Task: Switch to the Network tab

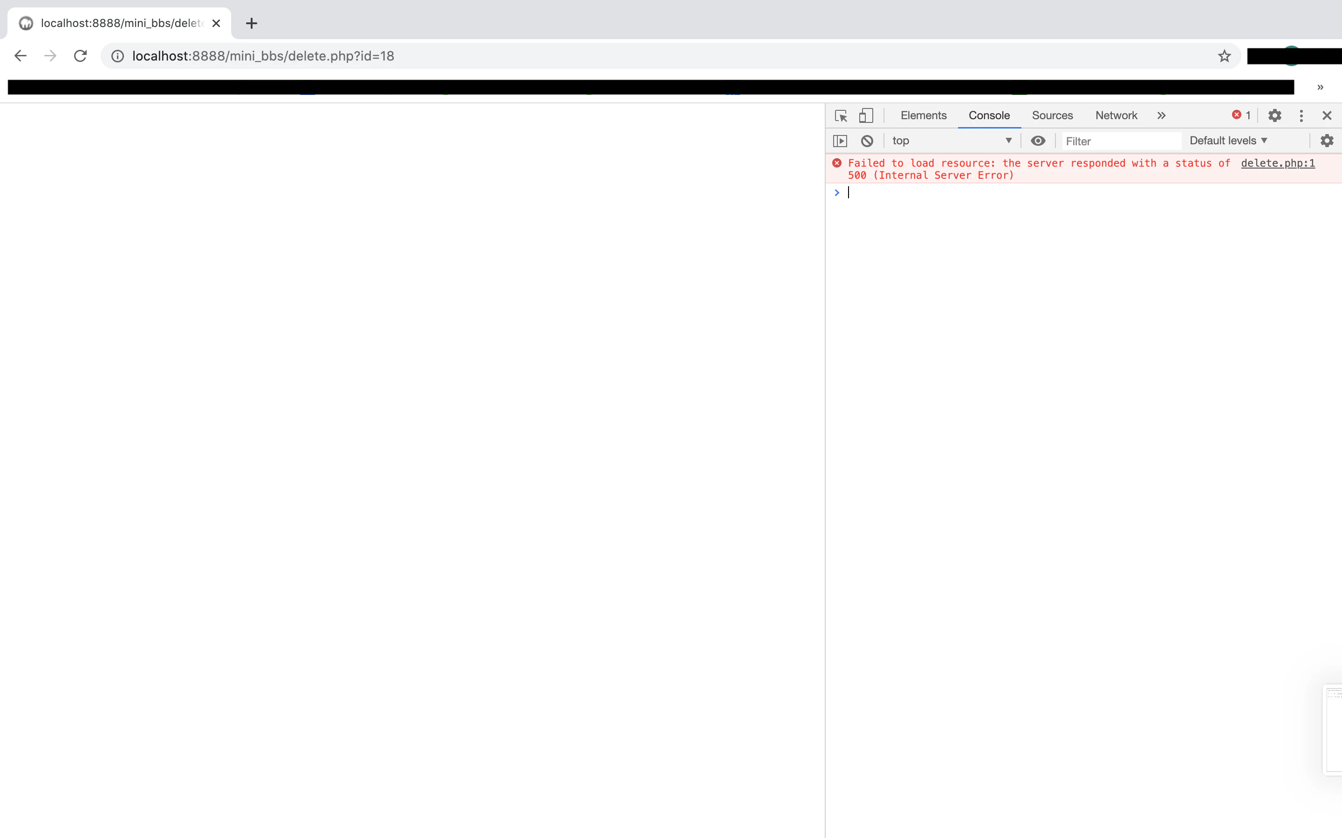Action: (x=1116, y=115)
